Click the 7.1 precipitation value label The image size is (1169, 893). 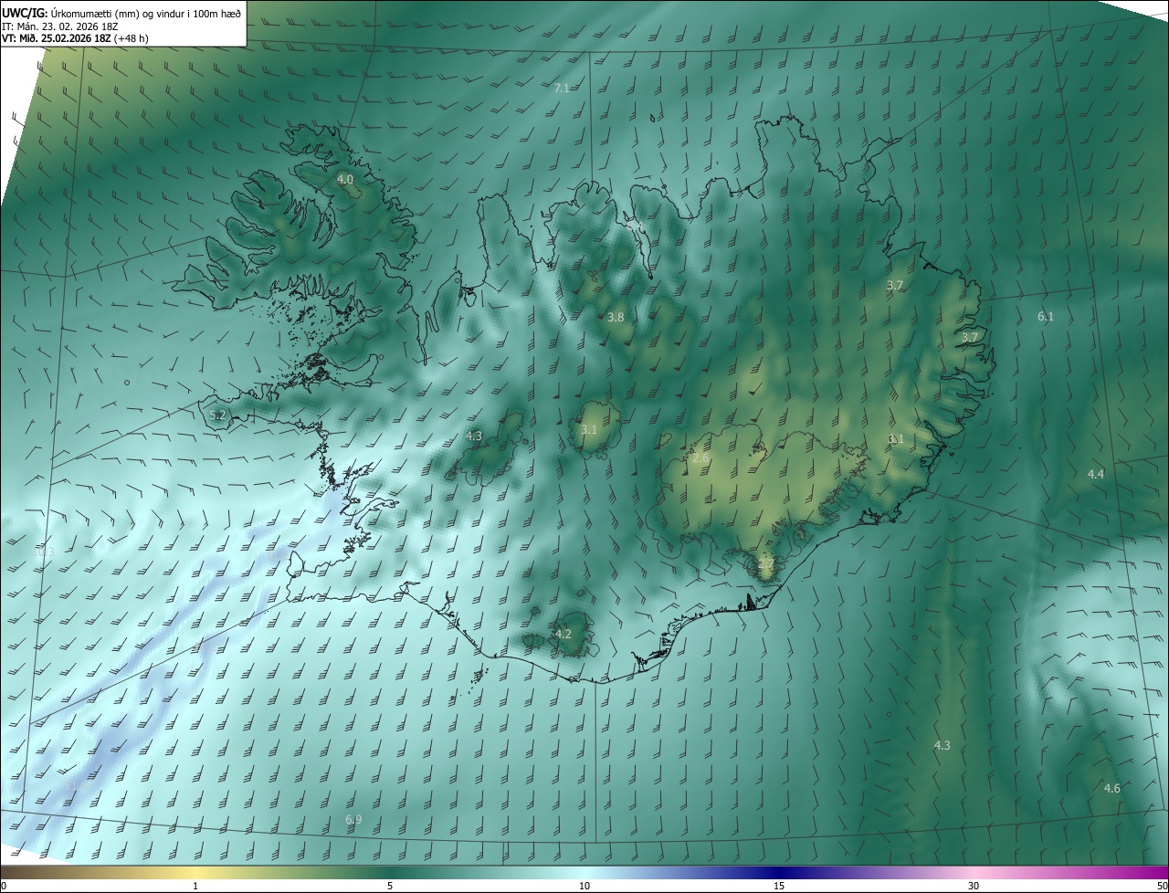pos(562,88)
